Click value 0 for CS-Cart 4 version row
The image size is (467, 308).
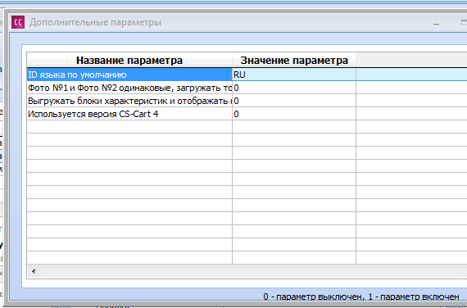[294, 114]
